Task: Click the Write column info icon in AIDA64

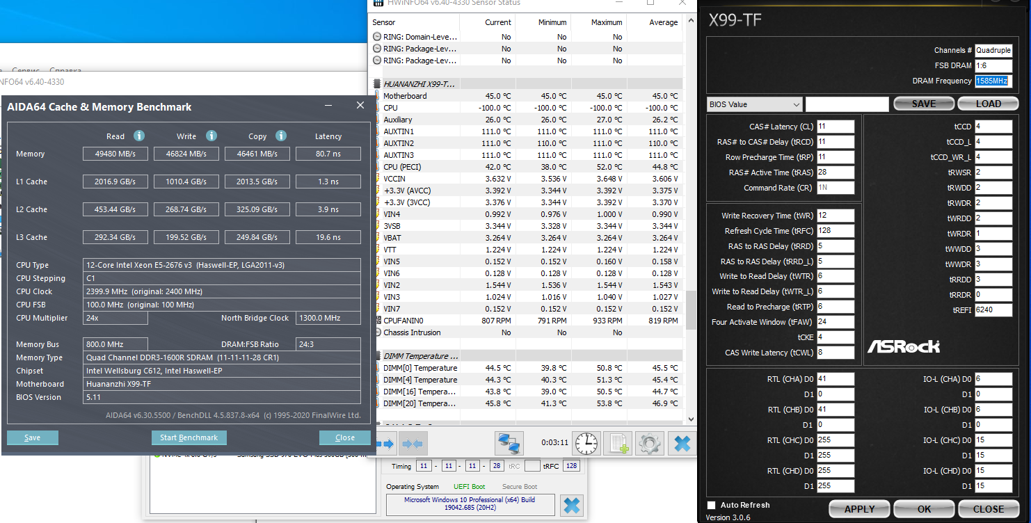Action: (x=211, y=136)
